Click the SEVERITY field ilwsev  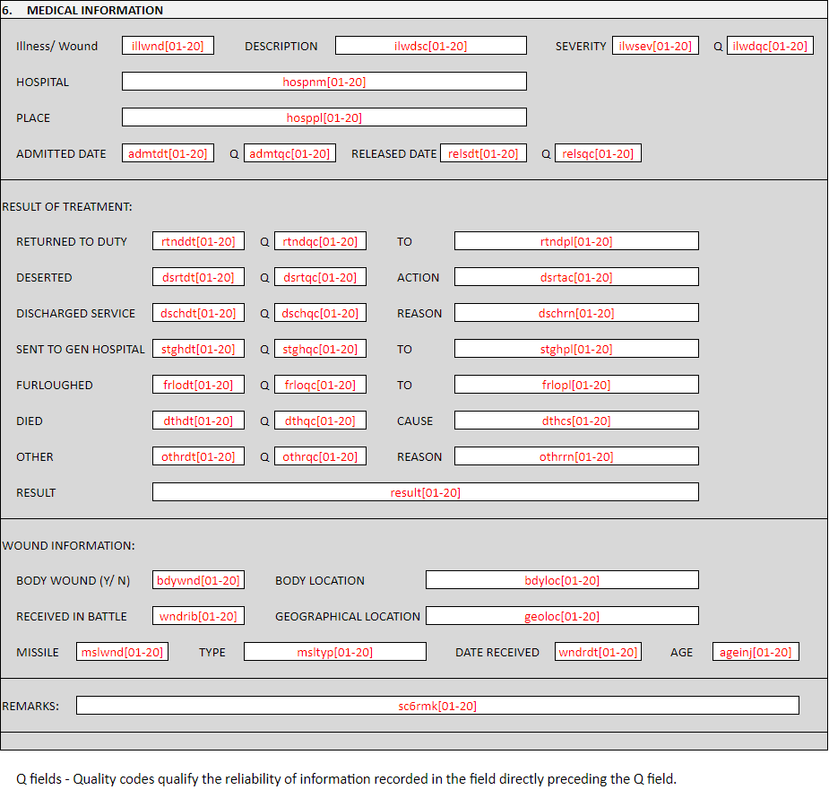pos(655,46)
